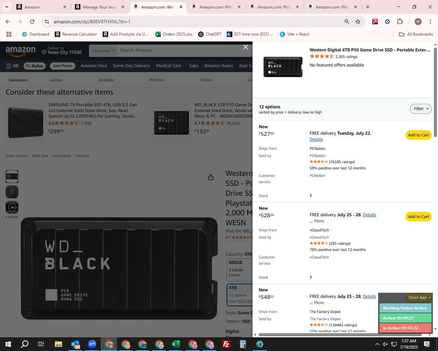Open the Extensions puzzle icon
Viewport: 438px width, 351px height.
400,22
